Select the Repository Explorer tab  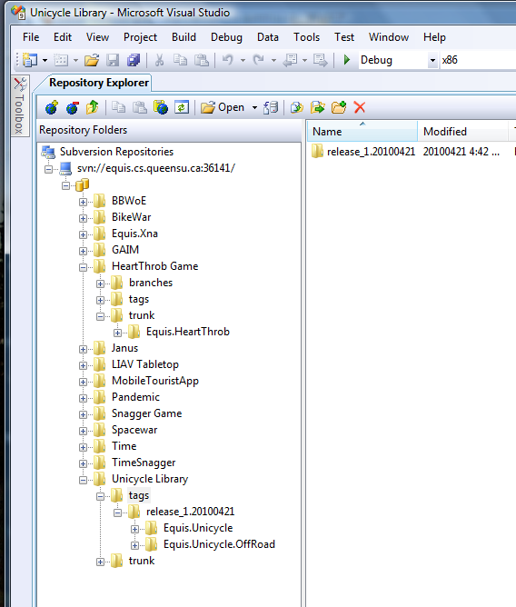(99, 83)
